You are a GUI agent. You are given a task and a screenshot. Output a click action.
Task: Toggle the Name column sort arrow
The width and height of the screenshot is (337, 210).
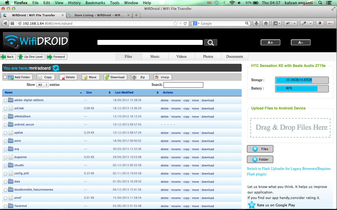81,92
